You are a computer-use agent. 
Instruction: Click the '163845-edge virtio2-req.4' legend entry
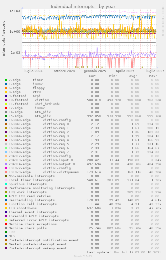[x=39, y=140]
